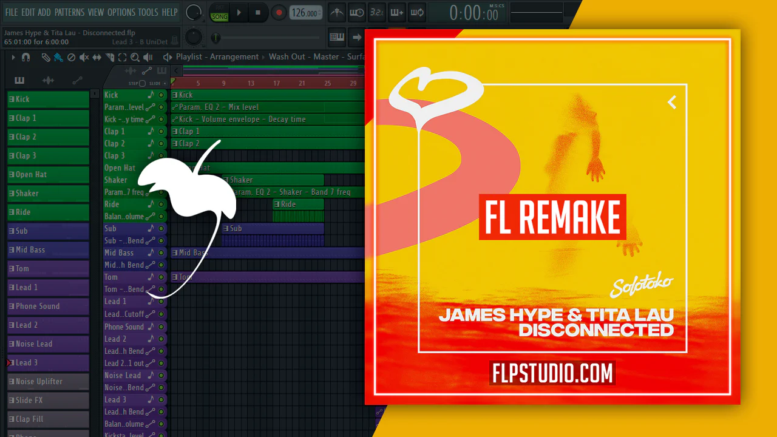This screenshot has height=437, width=777.
Task: Select the Slide FX pattern in picker
Action: 48,400
